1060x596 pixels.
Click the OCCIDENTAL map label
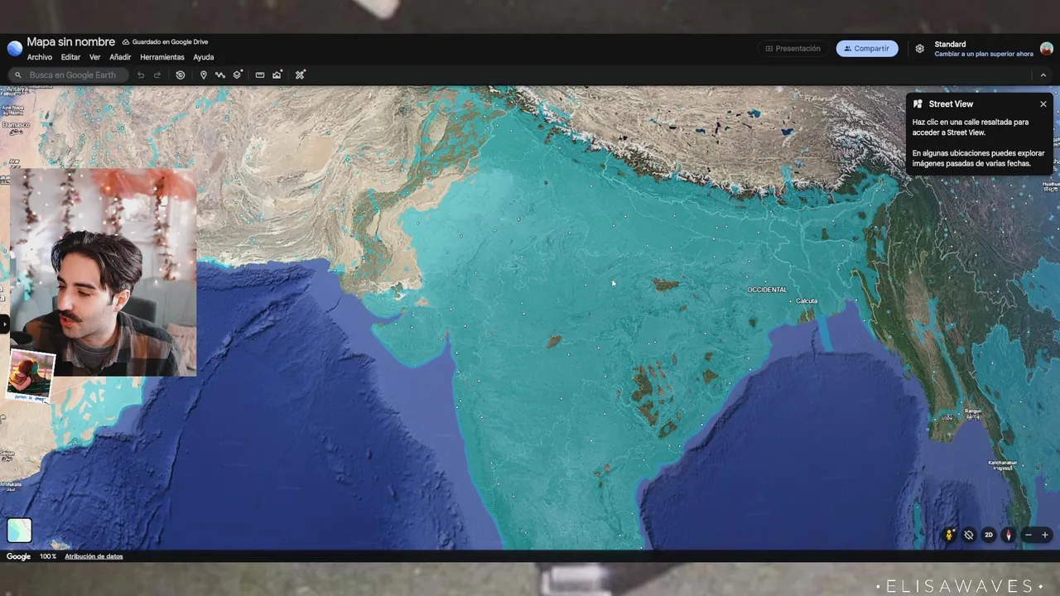(767, 290)
